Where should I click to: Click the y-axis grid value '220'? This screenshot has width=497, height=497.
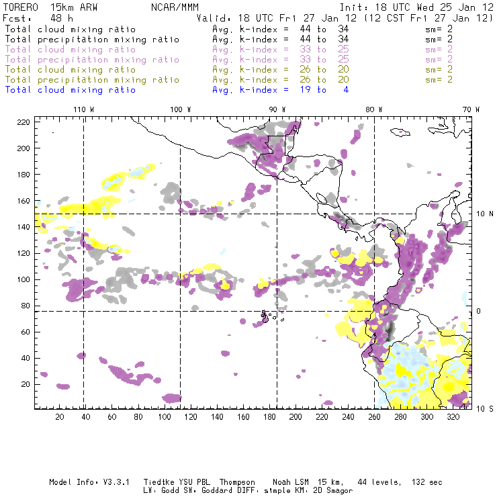tap(24, 122)
